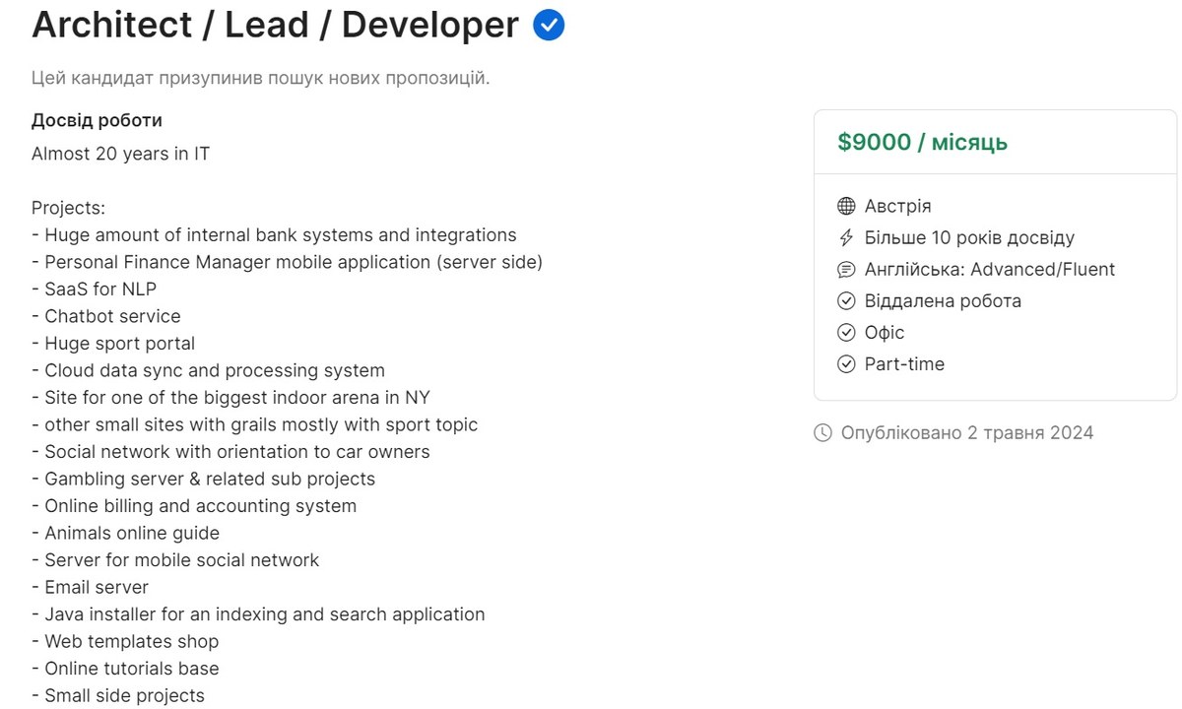Click Опубліковано 2 травня 2024 date text
This screenshot has width=1182, height=709.
(x=967, y=432)
